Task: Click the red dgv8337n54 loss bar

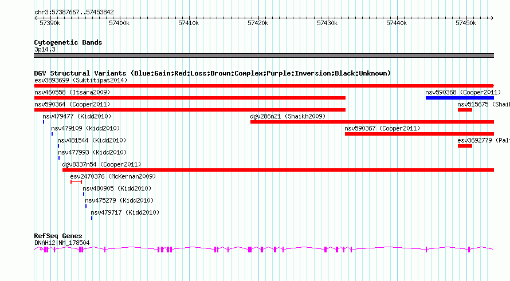Action: (278, 170)
